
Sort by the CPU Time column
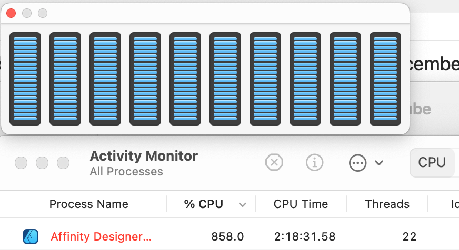pyautogui.click(x=301, y=204)
